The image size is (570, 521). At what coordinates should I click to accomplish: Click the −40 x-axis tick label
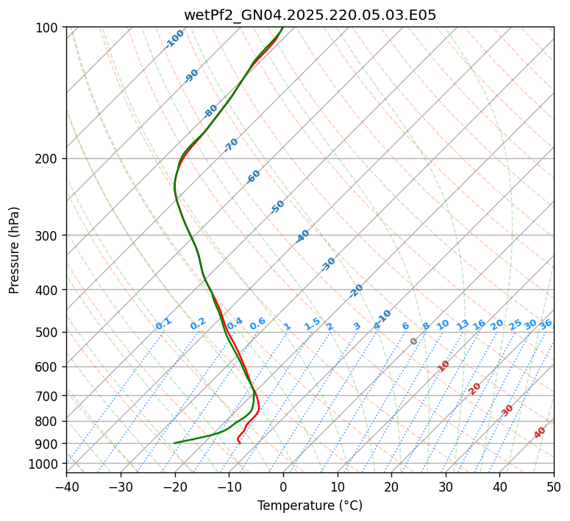66,487
